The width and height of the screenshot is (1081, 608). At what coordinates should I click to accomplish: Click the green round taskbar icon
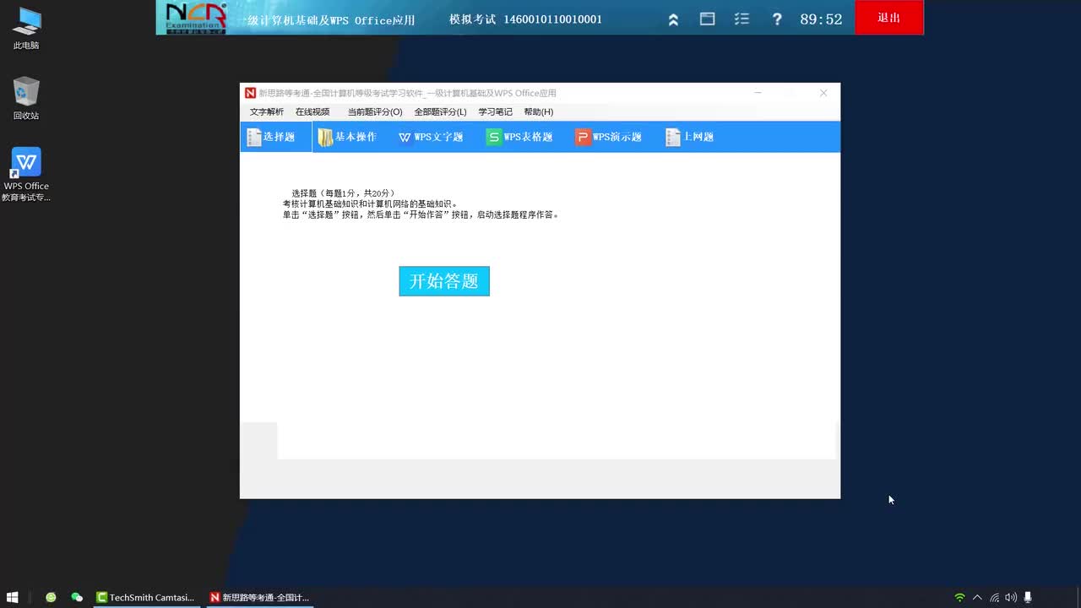(x=51, y=597)
